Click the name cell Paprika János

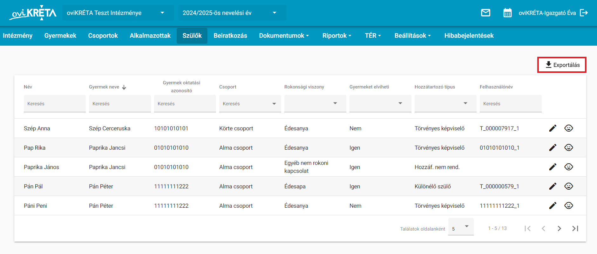41,167
